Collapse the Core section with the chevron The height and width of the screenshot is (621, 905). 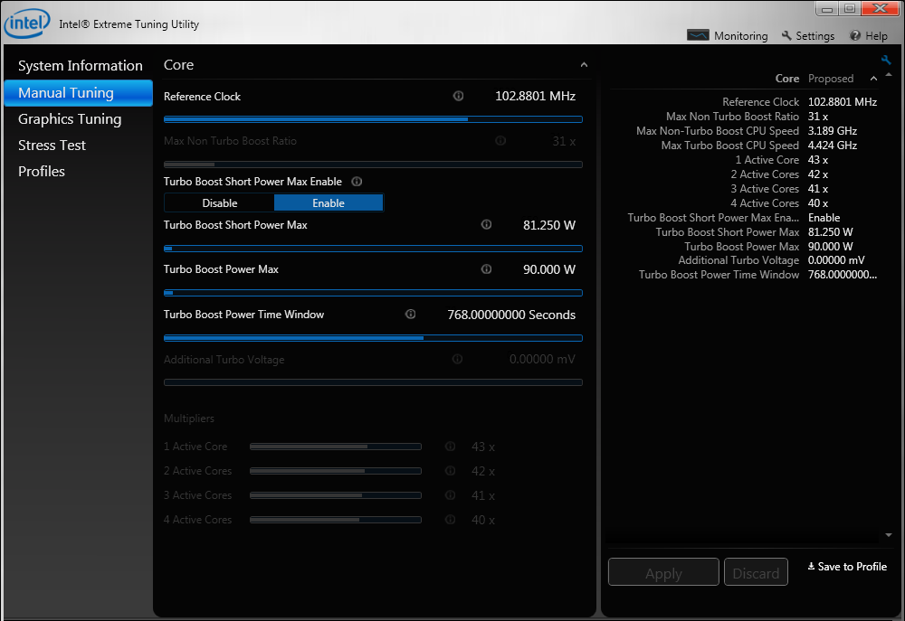584,65
